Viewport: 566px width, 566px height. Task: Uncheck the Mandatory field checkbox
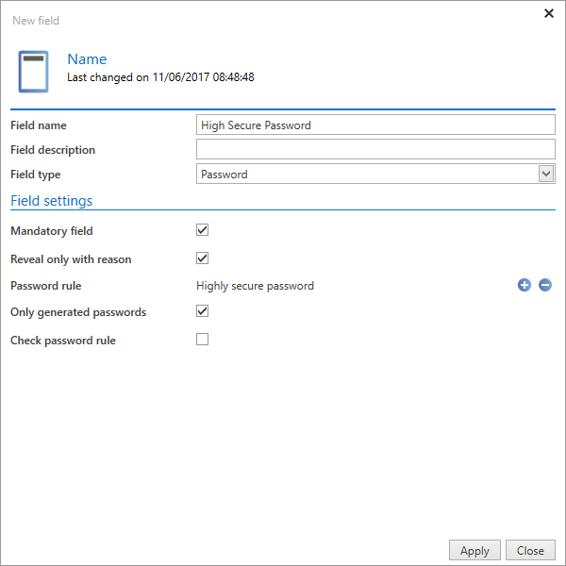point(202,230)
